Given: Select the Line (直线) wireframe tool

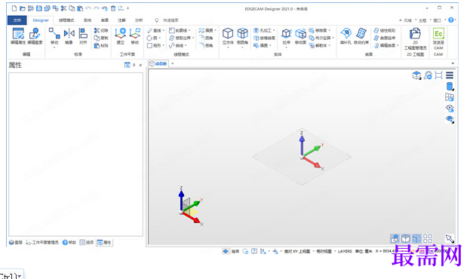Looking at the screenshot, I should [x=154, y=30].
